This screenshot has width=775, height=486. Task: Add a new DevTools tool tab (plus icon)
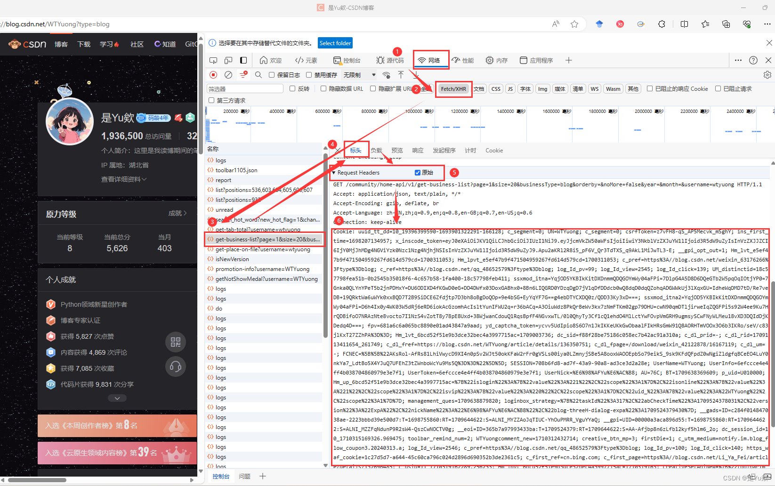click(x=569, y=60)
